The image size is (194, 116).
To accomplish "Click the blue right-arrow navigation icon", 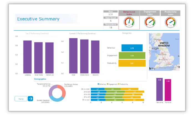I will click(30, 99).
